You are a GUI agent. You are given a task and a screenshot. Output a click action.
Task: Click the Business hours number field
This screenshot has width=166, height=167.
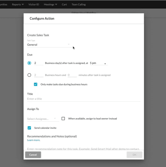click(38, 75)
